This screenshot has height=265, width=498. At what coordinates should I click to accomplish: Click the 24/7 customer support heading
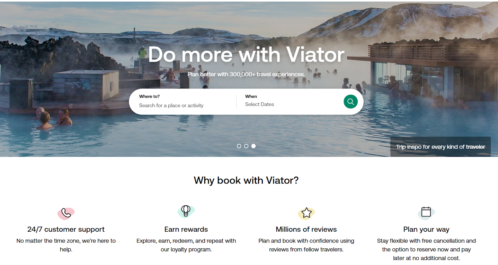point(66,229)
